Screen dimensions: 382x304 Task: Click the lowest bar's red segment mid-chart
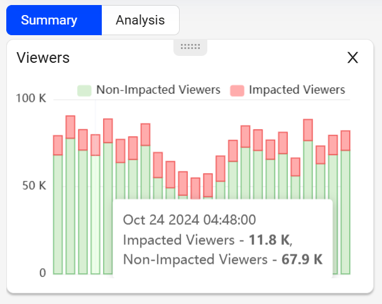[x=195, y=188]
